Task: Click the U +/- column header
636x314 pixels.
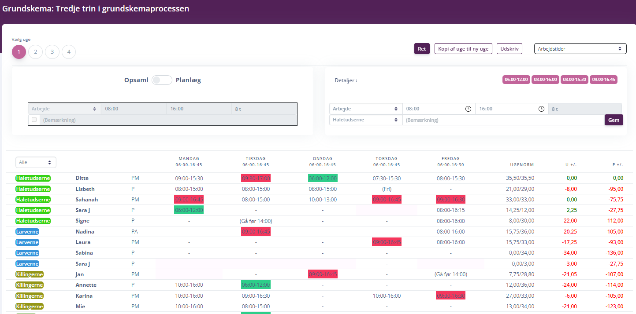Action: click(571, 165)
